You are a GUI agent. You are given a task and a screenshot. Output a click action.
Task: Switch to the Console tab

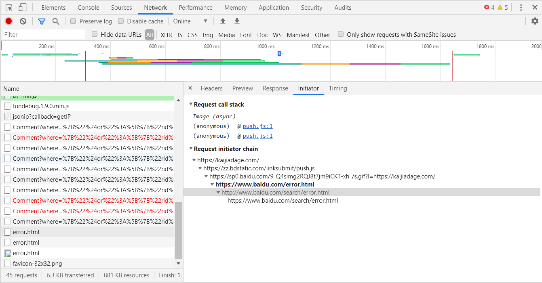coord(88,7)
